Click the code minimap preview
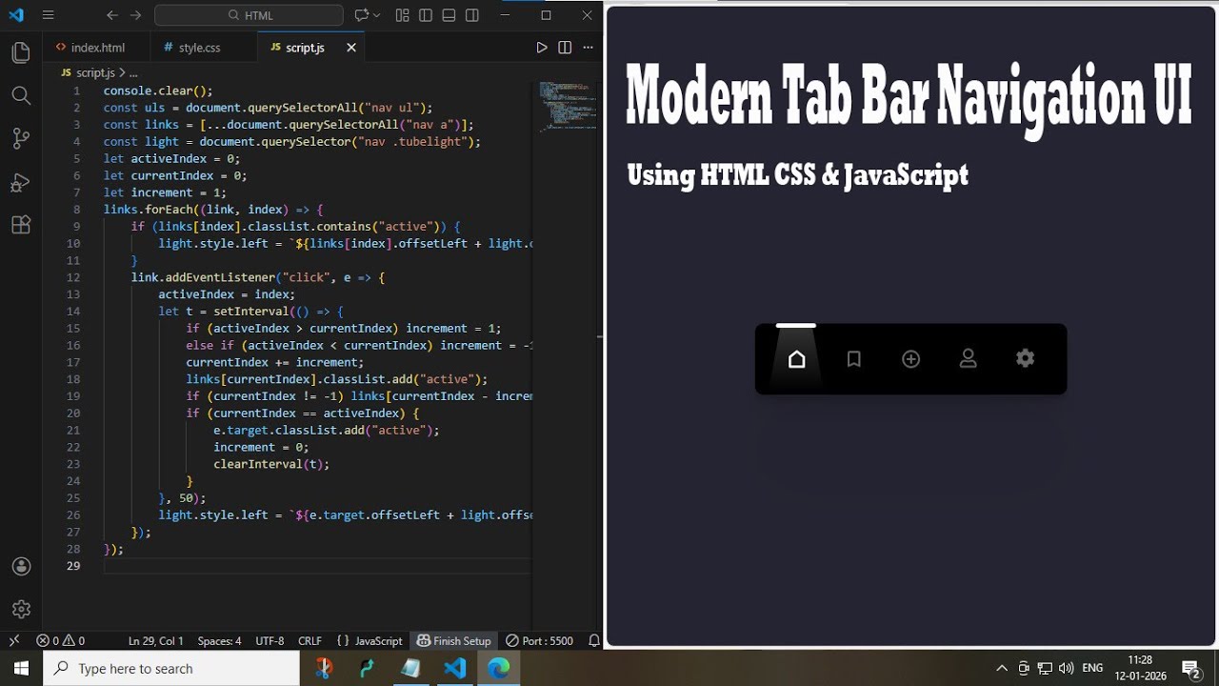Viewport: 1219px width, 686px height. 568,105
